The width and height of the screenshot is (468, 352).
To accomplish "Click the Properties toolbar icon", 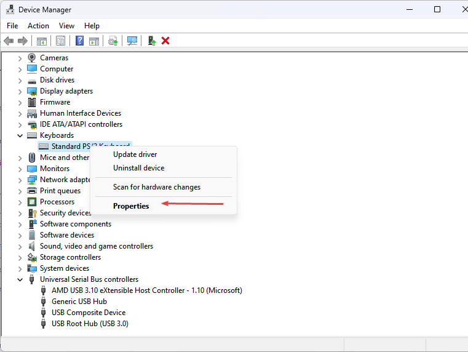I will [x=60, y=41].
